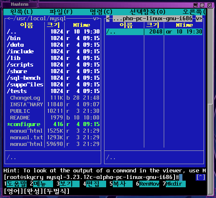
Task: Select the *configure executable file
Action: [53, 124]
